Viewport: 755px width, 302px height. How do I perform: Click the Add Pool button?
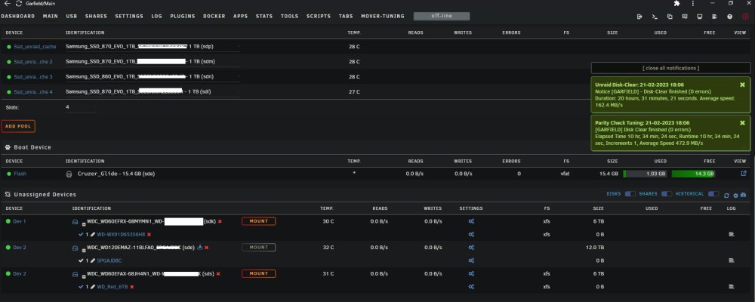pos(18,126)
